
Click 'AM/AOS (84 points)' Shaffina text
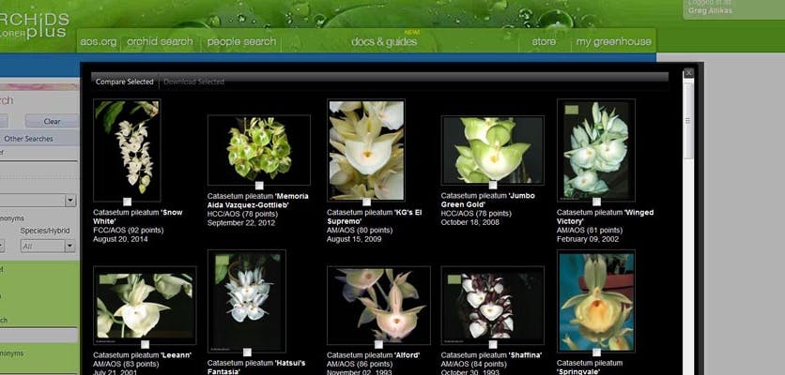point(474,364)
